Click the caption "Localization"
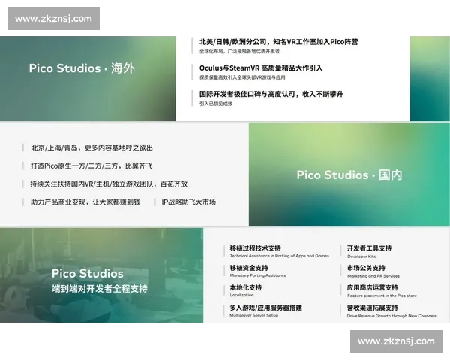This screenshot has width=450, height=360. tap(241, 295)
